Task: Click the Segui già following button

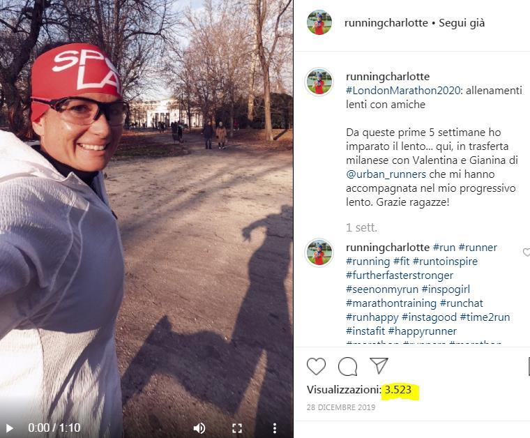Action: [462, 22]
